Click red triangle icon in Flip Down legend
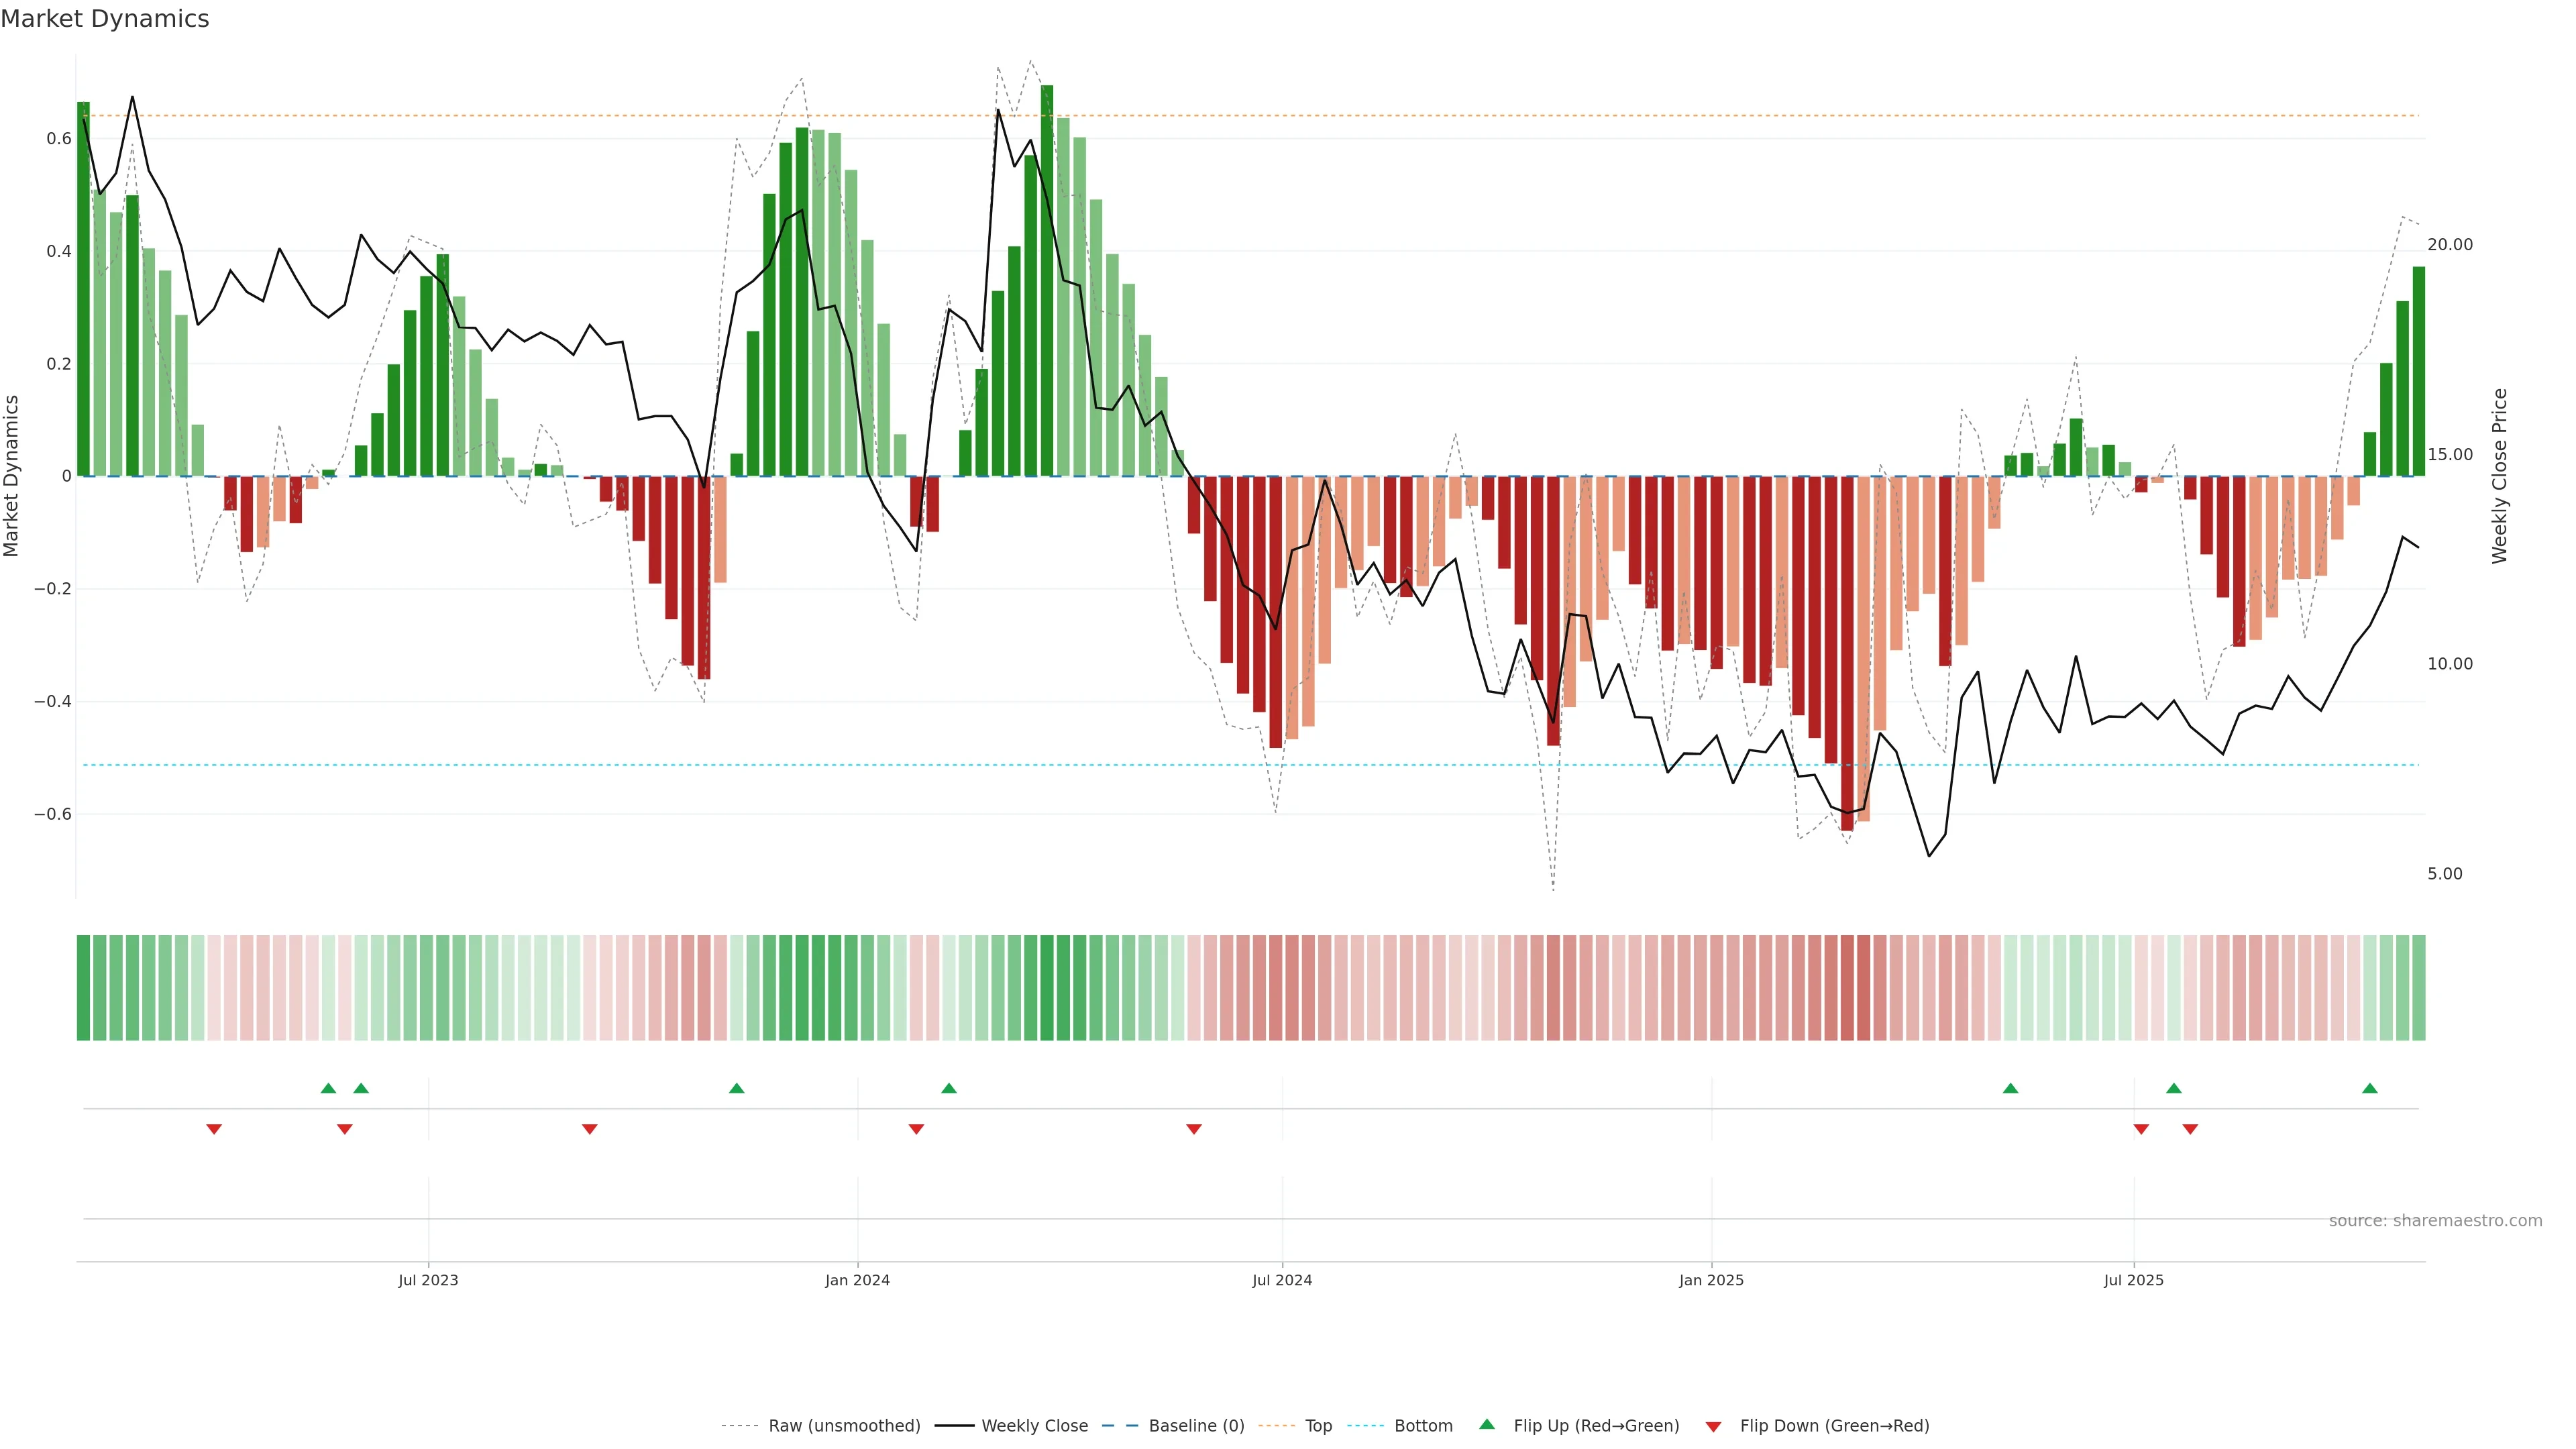 pos(1713,1427)
